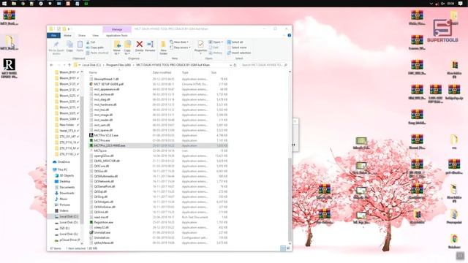This screenshot has height=263, width=468.
Task: Select the Uninstall.exe file icon
Action: (91, 232)
